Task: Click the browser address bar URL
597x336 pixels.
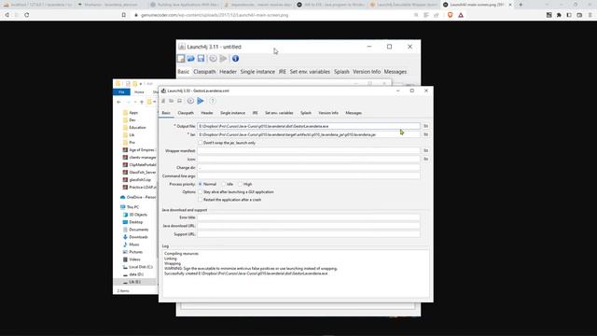Action: pyautogui.click(x=215, y=15)
